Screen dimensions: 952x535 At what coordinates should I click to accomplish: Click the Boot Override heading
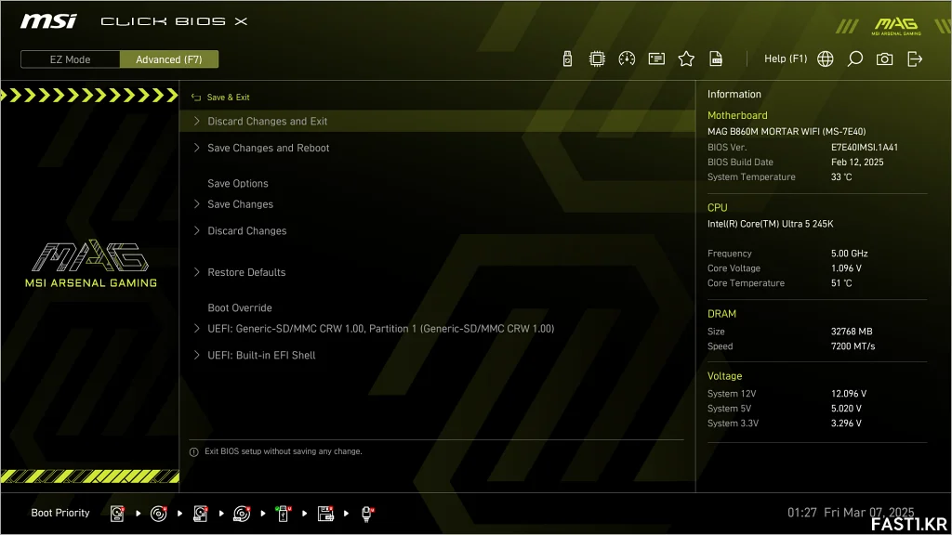(x=239, y=307)
